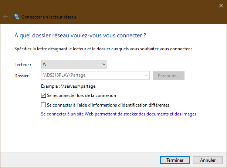Open the Lecteur drive letter dropdown arrow
227x168 pixels.
pos(104,64)
